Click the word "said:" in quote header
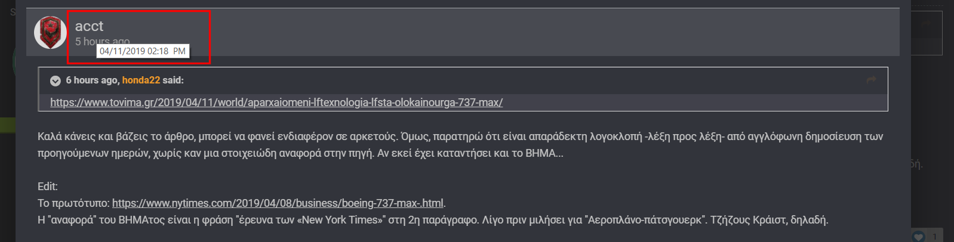The width and height of the screenshot is (954, 242). click(x=173, y=80)
